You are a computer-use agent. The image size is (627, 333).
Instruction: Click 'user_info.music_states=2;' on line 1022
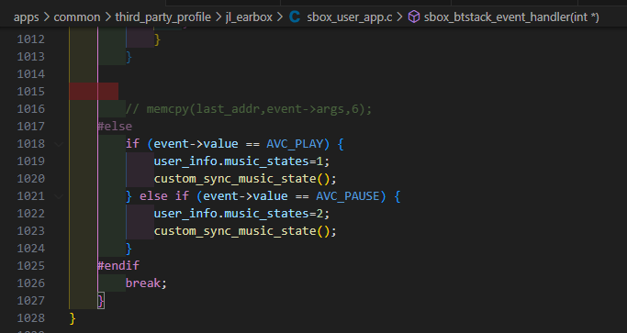(x=242, y=214)
